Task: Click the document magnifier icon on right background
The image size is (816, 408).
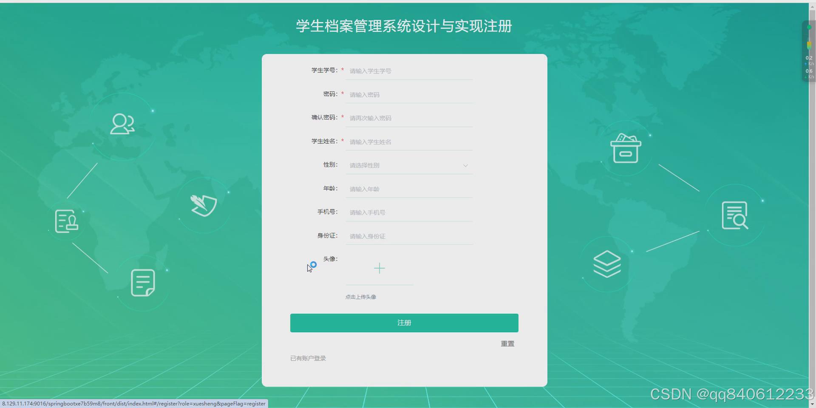Action: click(x=735, y=215)
